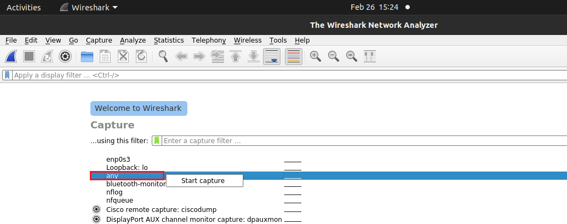The image size is (567, 224).
Task: Open capture filter bookmark dropdown
Action: [x=157, y=141]
